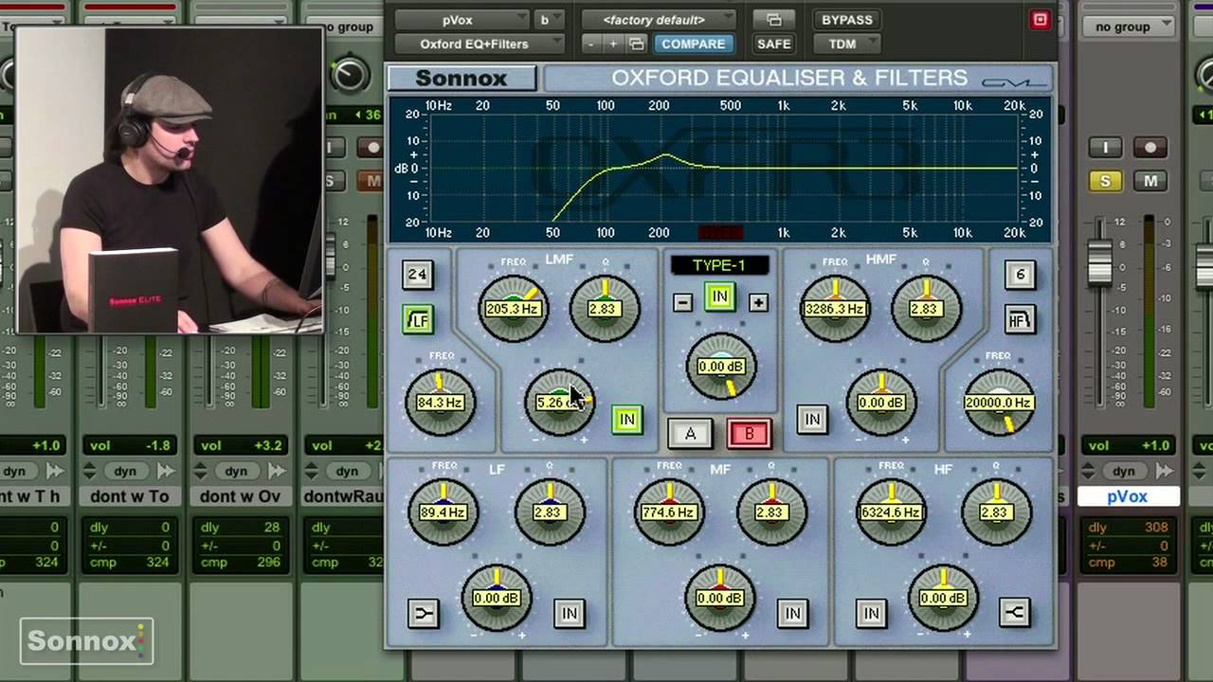Click the 6 dB slope button
This screenshot has width=1213, height=682.
click(1020, 275)
